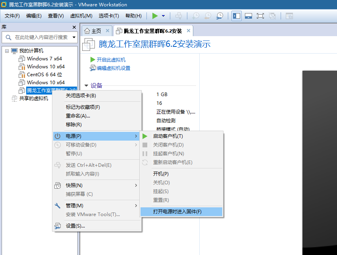Start the virtual machine with green play icon
The width and height of the screenshot is (337, 255).
[x=155, y=16]
